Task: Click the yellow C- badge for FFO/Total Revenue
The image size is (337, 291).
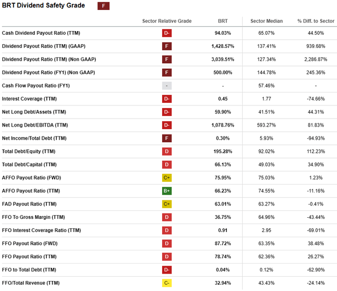Action: click(167, 283)
